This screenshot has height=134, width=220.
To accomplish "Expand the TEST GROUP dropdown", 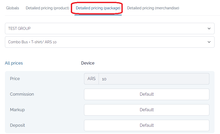I will coord(110,29).
